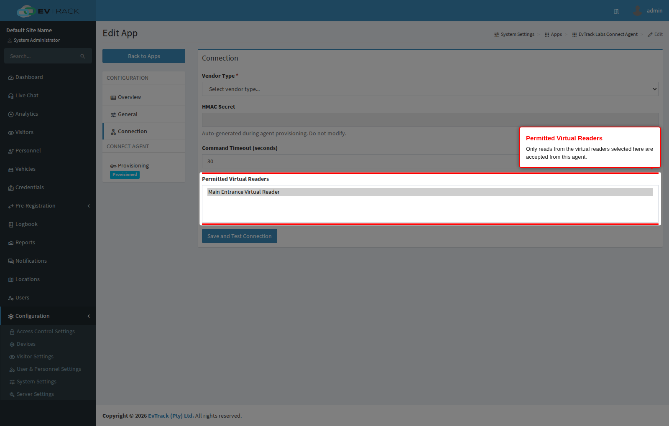The image size is (669, 426).
Task: Open User & Personnel Settings submenu item
Action: coord(49,369)
